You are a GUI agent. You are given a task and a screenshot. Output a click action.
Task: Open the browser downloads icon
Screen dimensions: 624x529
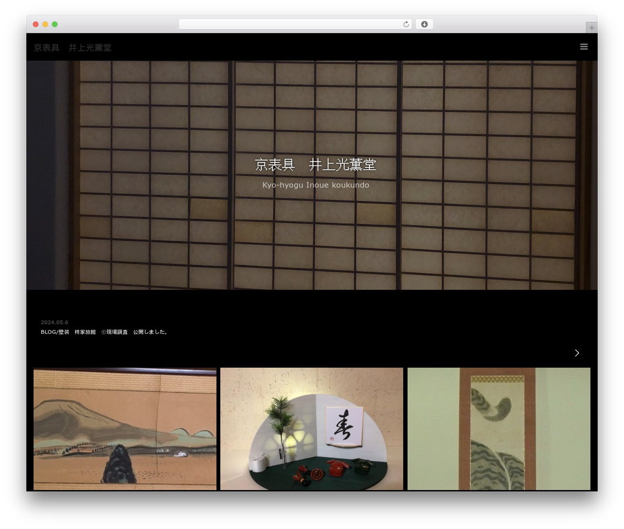pyautogui.click(x=424, y=24)
